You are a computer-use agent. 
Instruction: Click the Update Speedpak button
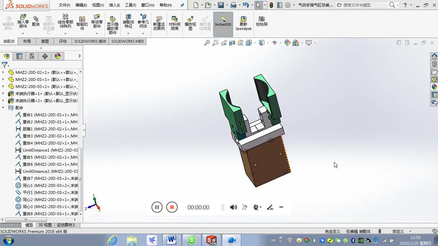(x=243, y=22)
